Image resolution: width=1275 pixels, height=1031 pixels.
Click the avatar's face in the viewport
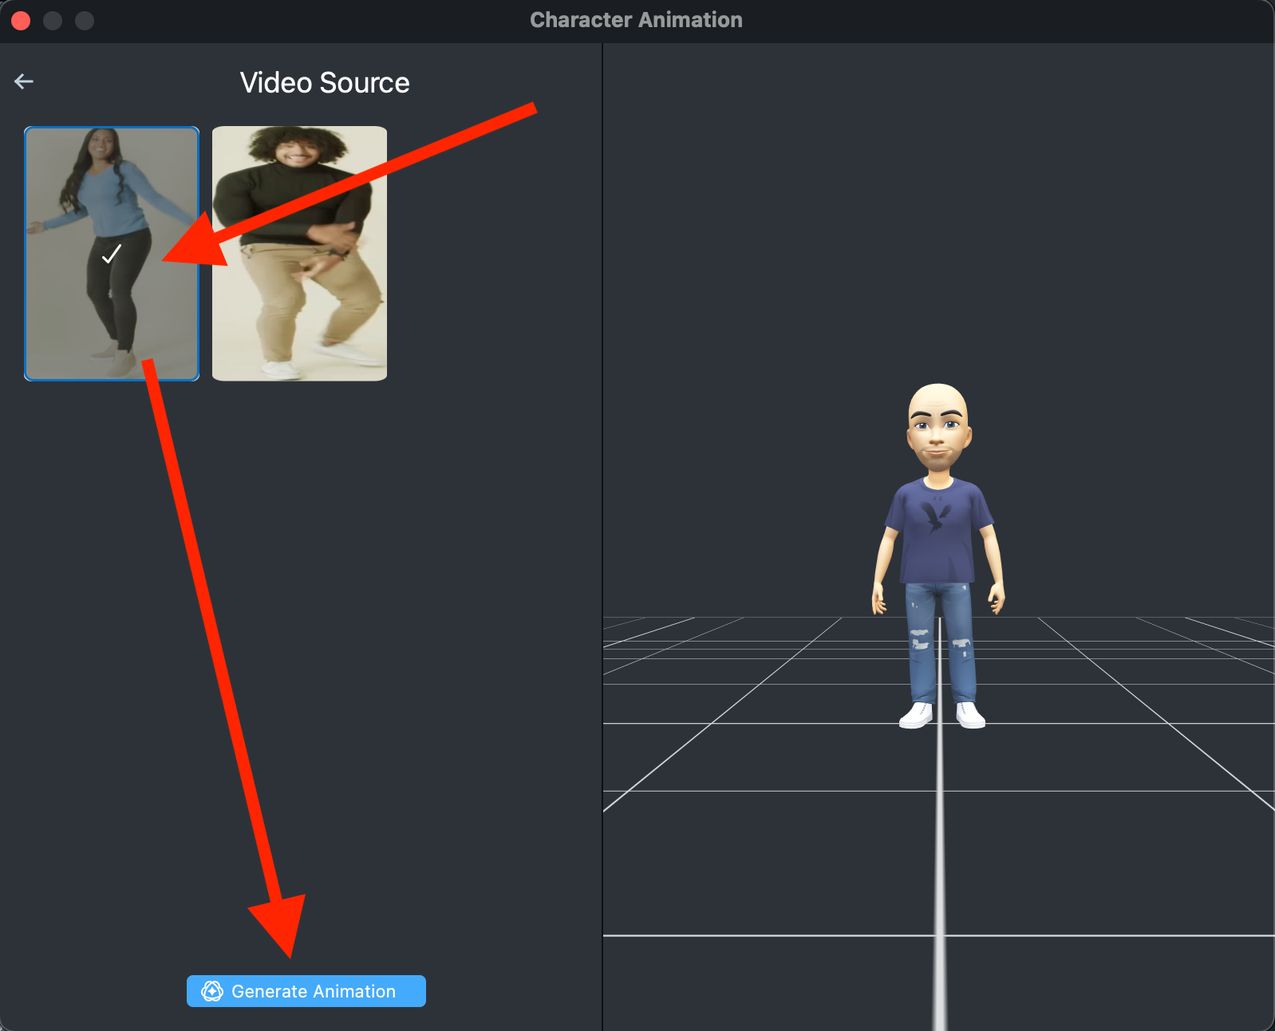[937, 435]
